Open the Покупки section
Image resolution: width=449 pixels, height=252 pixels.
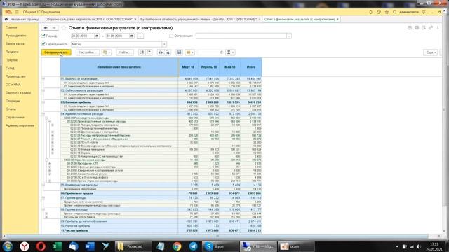pyautogui.click(x=11, y=60)
